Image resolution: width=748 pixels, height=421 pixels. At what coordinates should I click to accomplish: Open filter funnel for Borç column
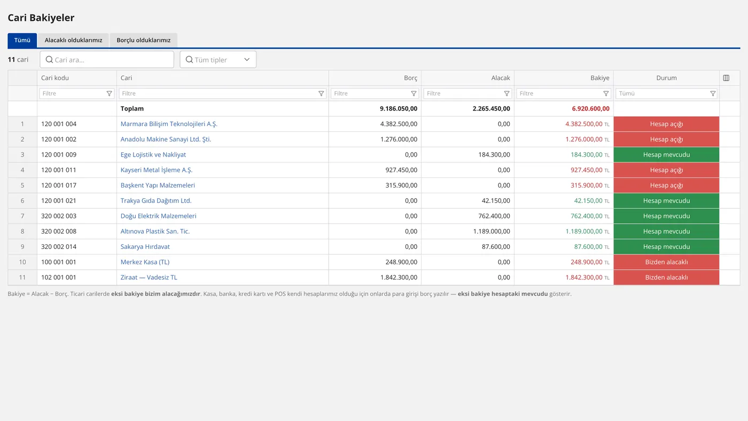414,93
